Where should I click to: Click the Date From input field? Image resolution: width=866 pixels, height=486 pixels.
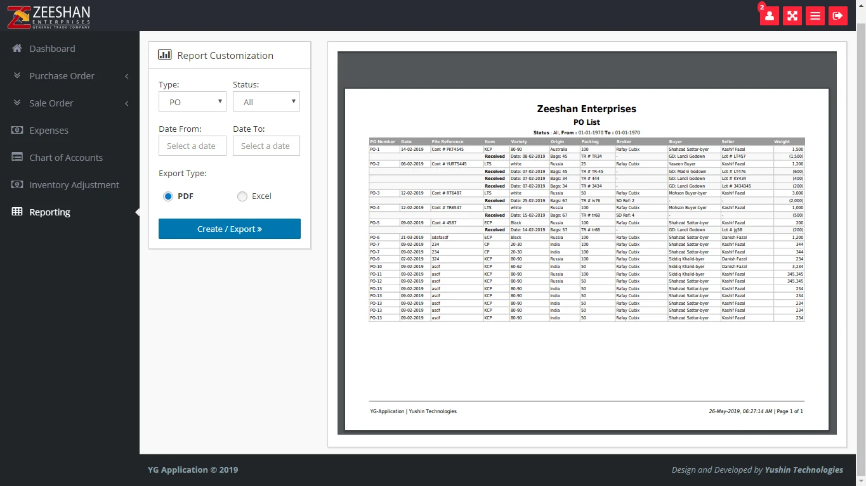[x=192, y=146]
